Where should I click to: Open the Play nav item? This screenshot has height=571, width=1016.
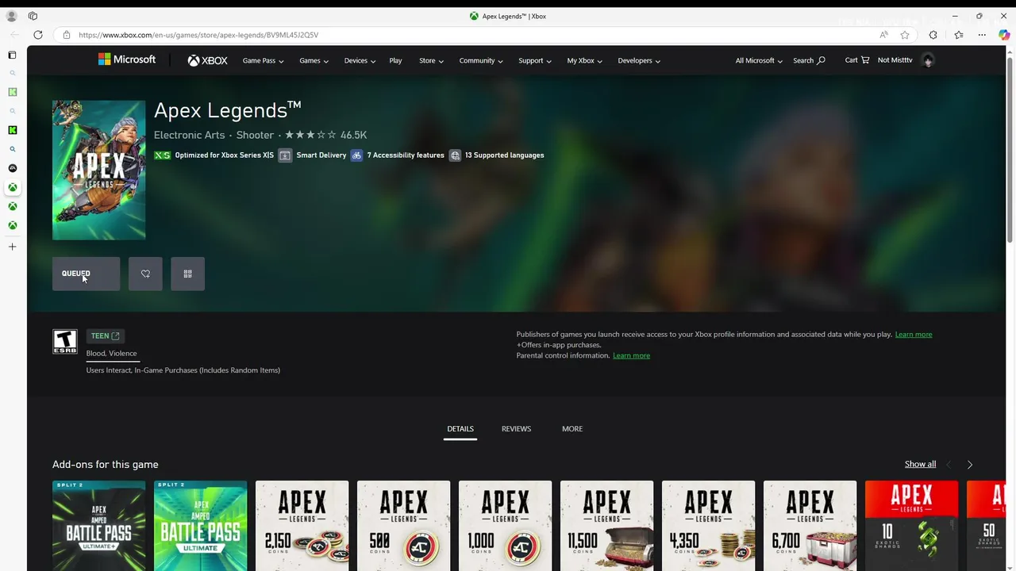tap(395, 60)
